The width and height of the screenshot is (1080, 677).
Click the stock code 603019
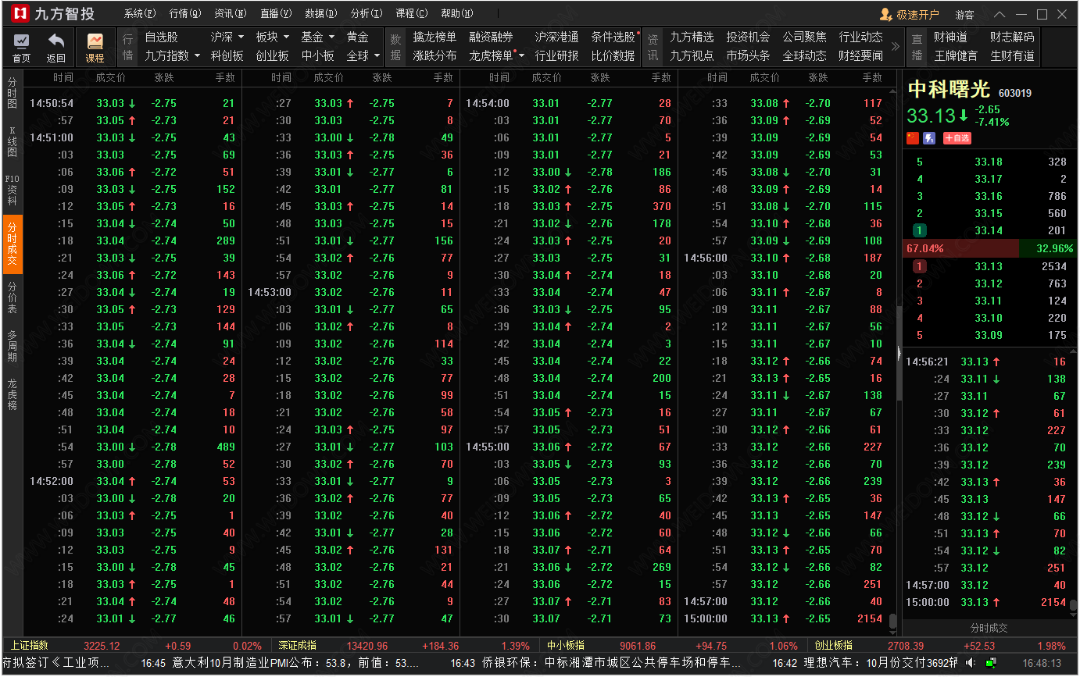coord(1014,93)
